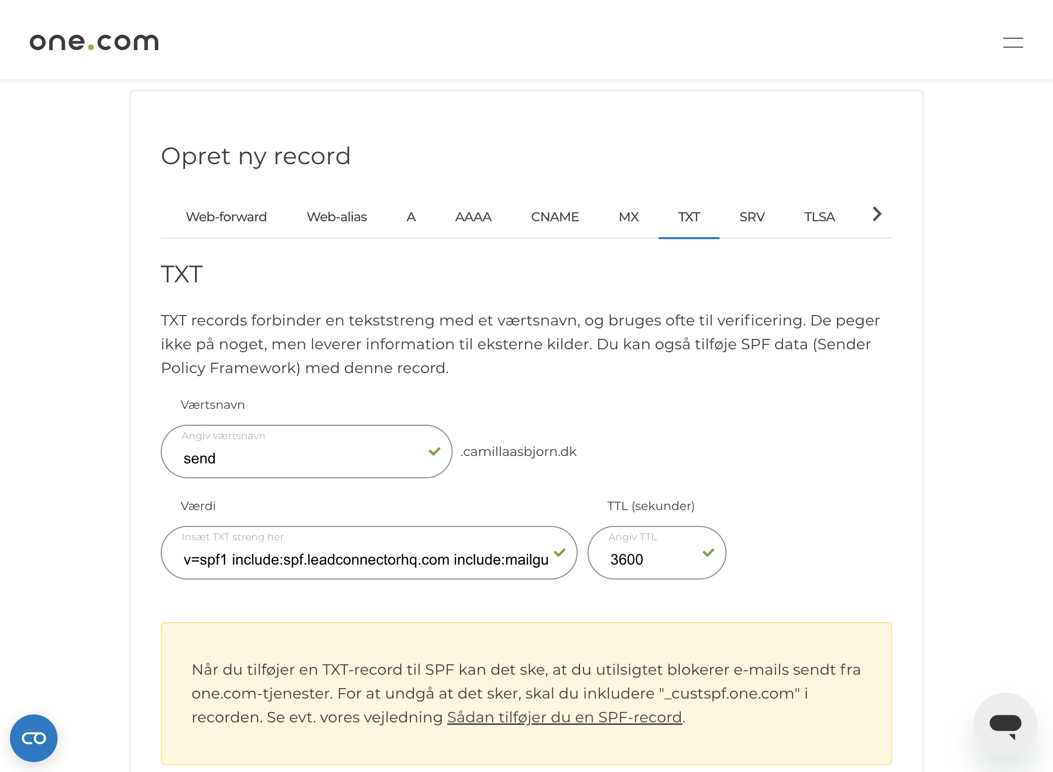
Task: Select the TXT tab
Action: (689, 217)
